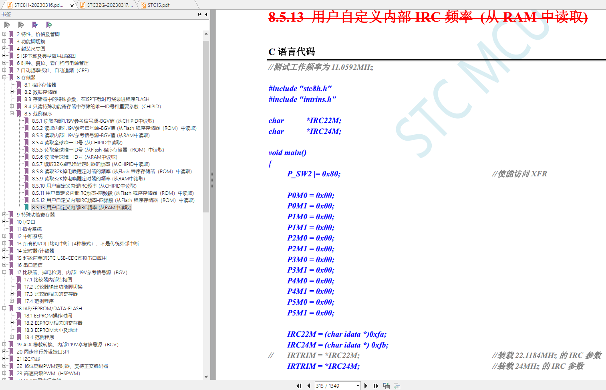The image size is (606, 390).
Task: Open bookmark 14 定时器/计数器
Action: 35,251
